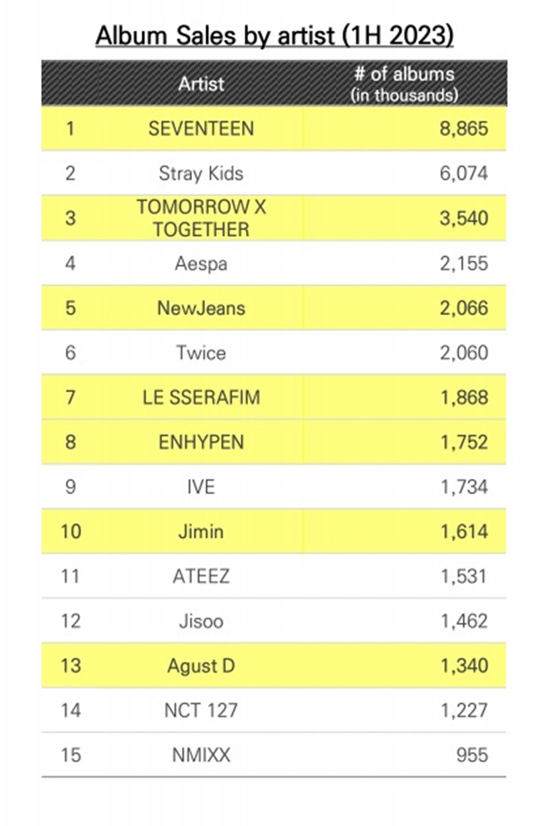Select the Agust D cell
This screenshot has height=826, width=539.
(x=201, y=665)
